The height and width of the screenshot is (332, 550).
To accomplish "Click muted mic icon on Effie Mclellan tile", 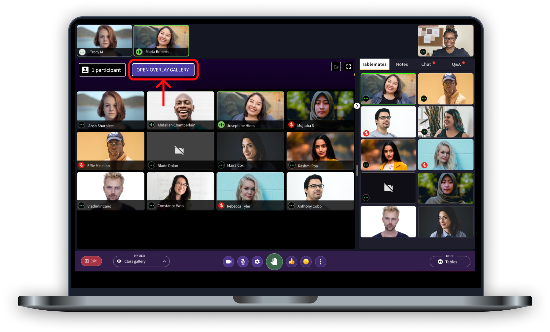I will (81, 165).
